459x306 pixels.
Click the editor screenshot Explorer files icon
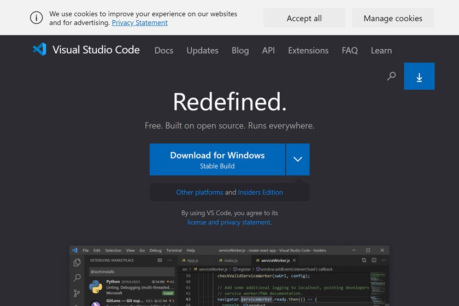pos(77,262)
